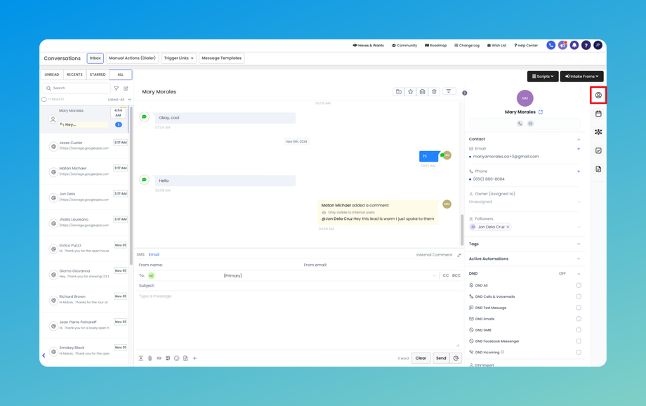
Task: Switch to the UNREAD tab
Action: point(52,74)
